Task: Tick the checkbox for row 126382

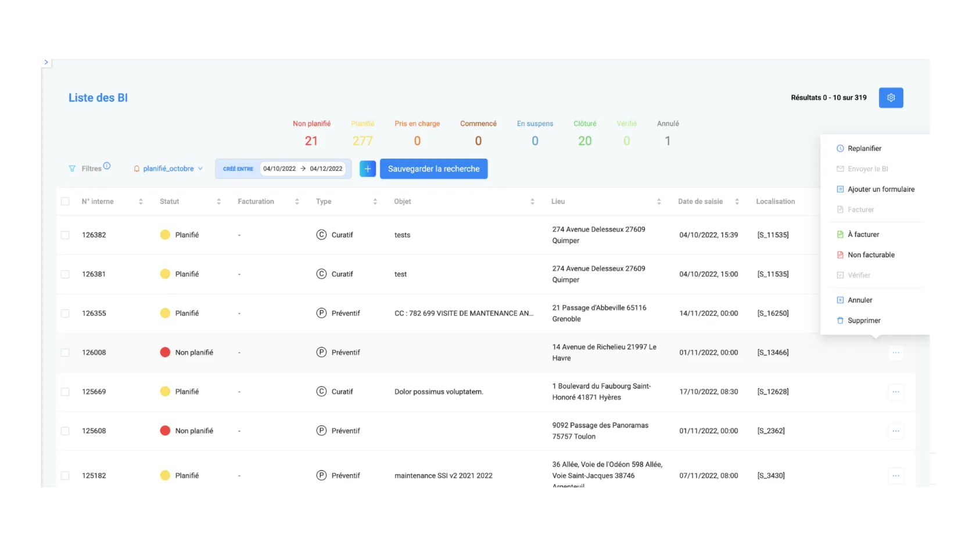Action: 65,235
